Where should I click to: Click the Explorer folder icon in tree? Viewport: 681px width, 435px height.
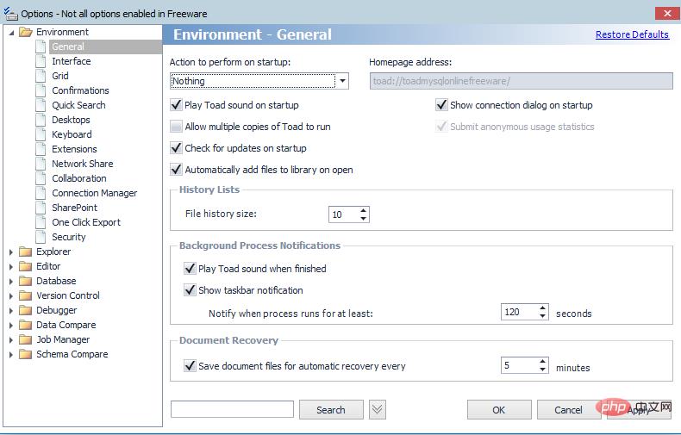(x=25, y=252)
